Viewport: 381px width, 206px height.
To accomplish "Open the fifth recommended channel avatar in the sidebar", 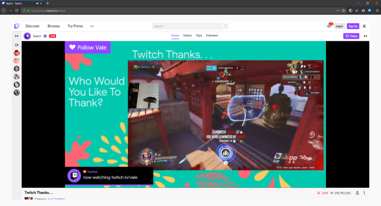I will (17, 85).
